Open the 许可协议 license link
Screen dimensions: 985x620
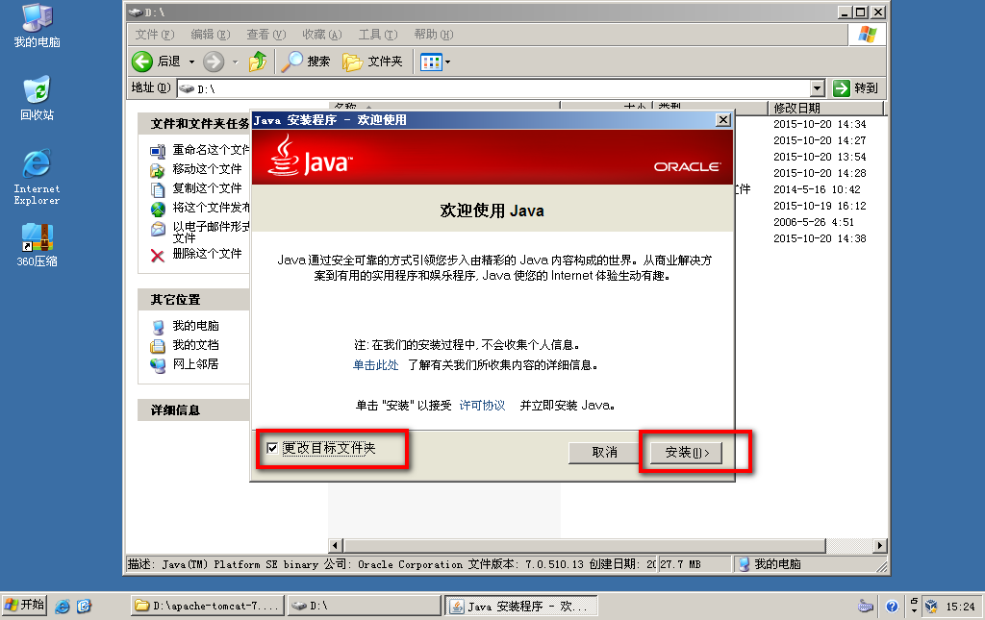click(483, 406)
